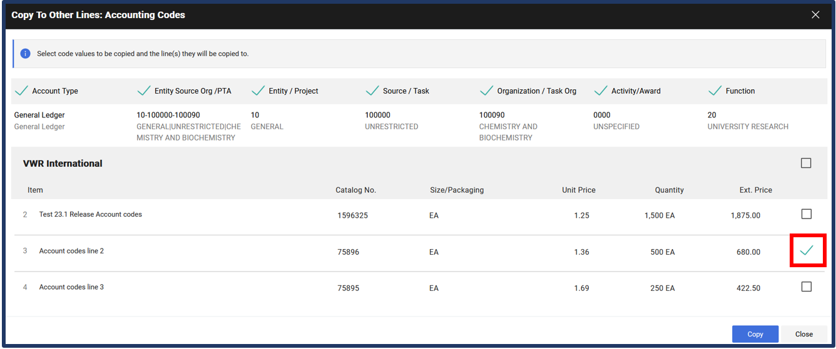Click the blue info icon in banner

(25, 54)
